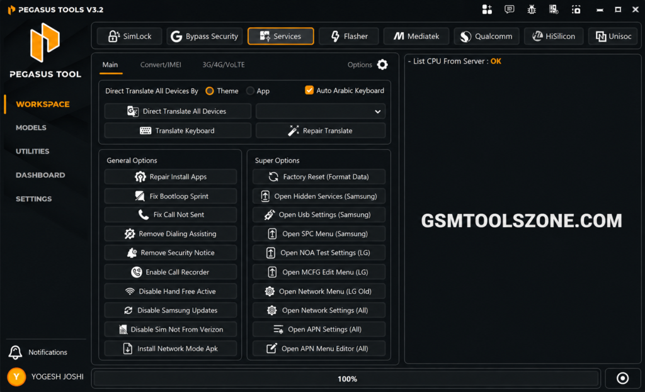Click Open Network Settings (All)
Viewport: 645px width, 392px height.
tap(319, 310)
